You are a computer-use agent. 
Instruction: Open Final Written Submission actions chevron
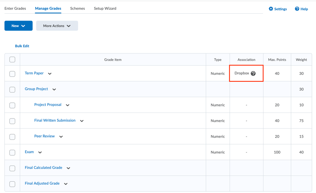coord(82,121)
